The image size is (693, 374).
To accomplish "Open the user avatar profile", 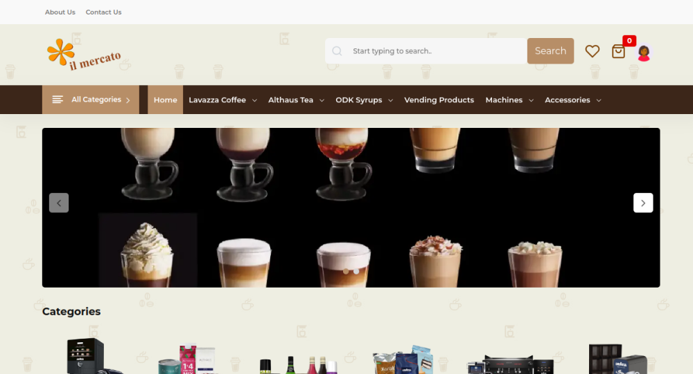I will tap(644, 53).
